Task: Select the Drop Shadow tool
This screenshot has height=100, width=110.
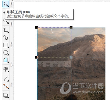Action: [x=6, y=95]
